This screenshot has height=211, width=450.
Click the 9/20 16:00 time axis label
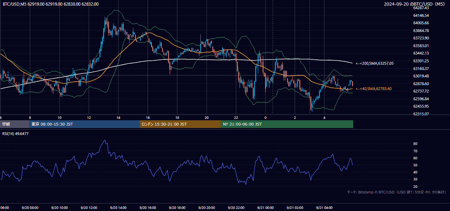[x=148, y=208]
